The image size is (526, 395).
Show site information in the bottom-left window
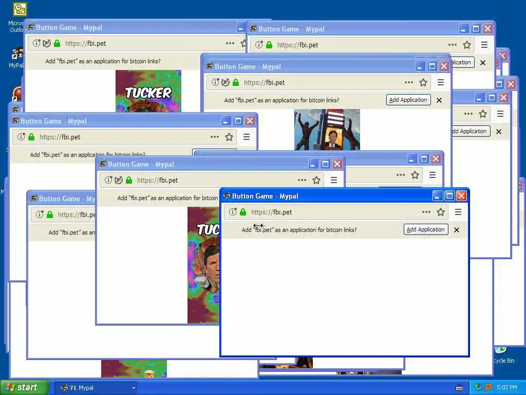point(40,214)
